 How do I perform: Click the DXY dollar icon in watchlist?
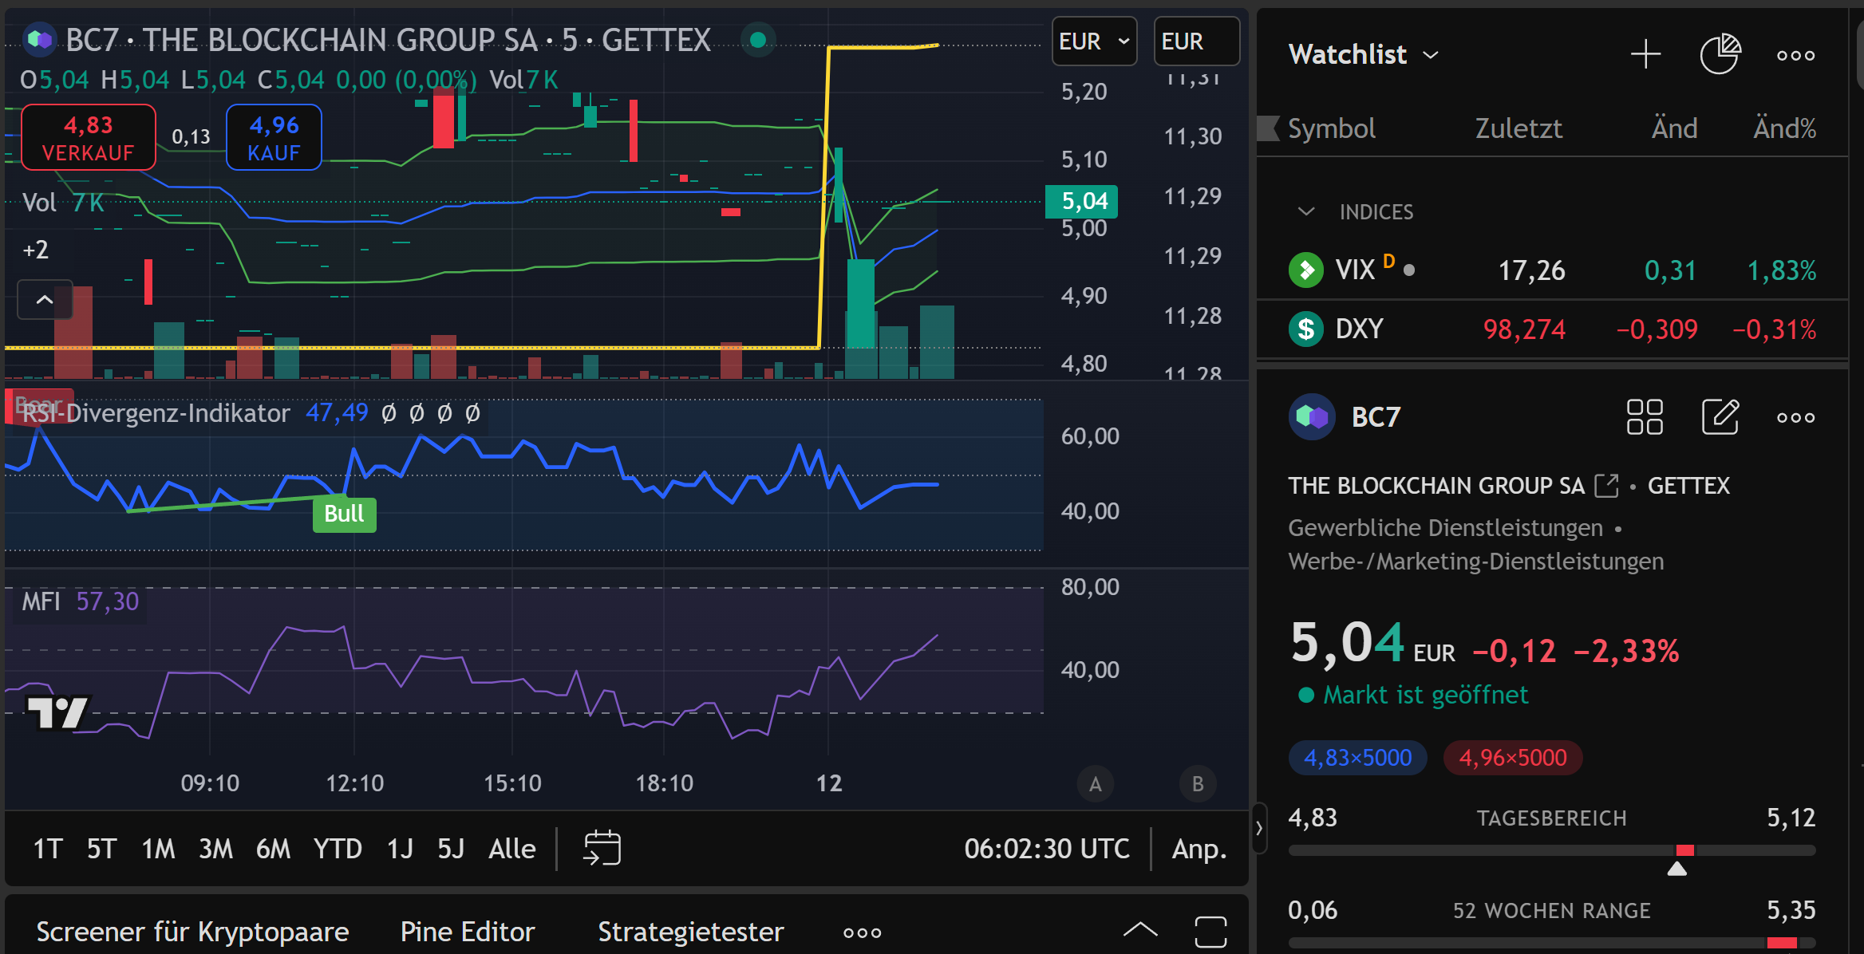[1306, 329]
